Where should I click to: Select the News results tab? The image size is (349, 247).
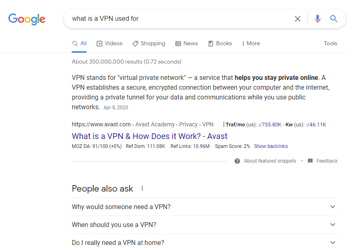click(186, 44)
